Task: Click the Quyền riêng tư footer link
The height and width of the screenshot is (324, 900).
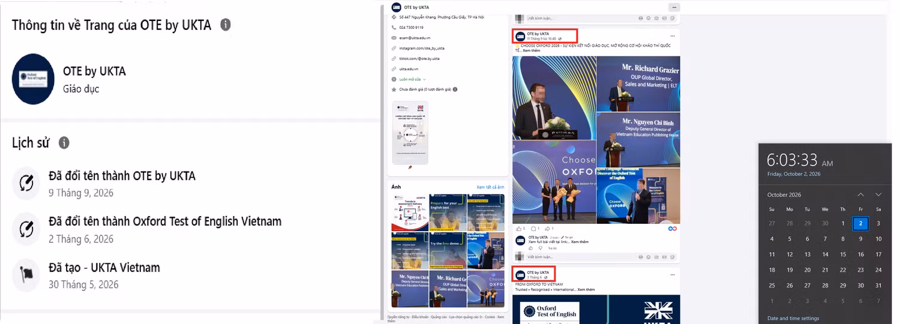Action: (398, 316)
